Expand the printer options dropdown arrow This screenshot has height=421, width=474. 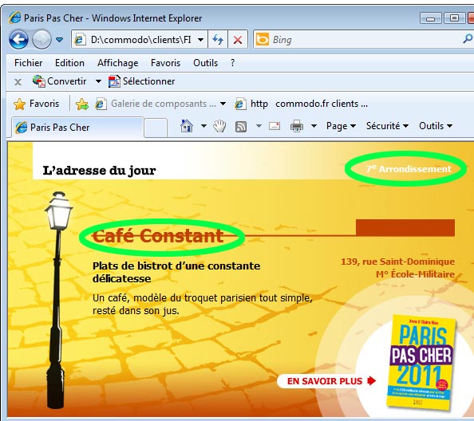(314, 126)
